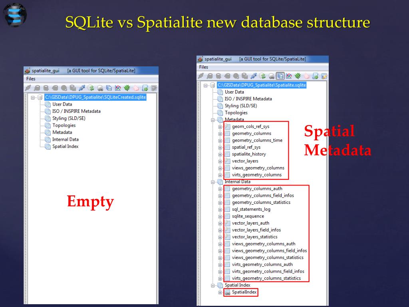Click the pink hand icon in Spatialite.sqlite window toolbar
Viewport: 409px width, 307px height.
tap(306, 76)
